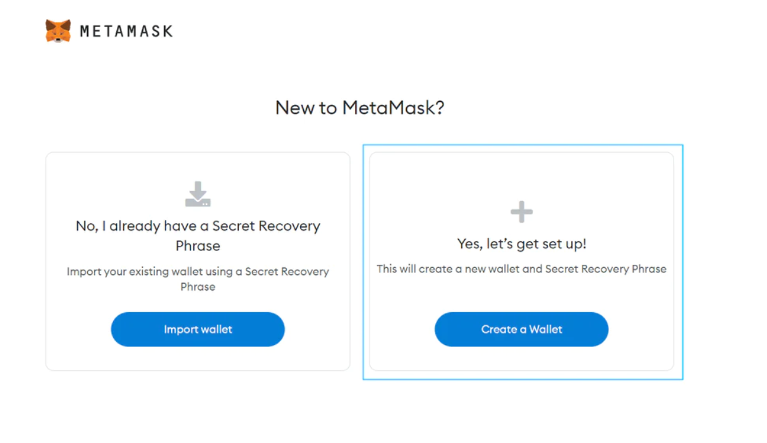Select the "Yes, let's get set up!" heading
This screenshot has height=443, width=767.
pos(521,244)
